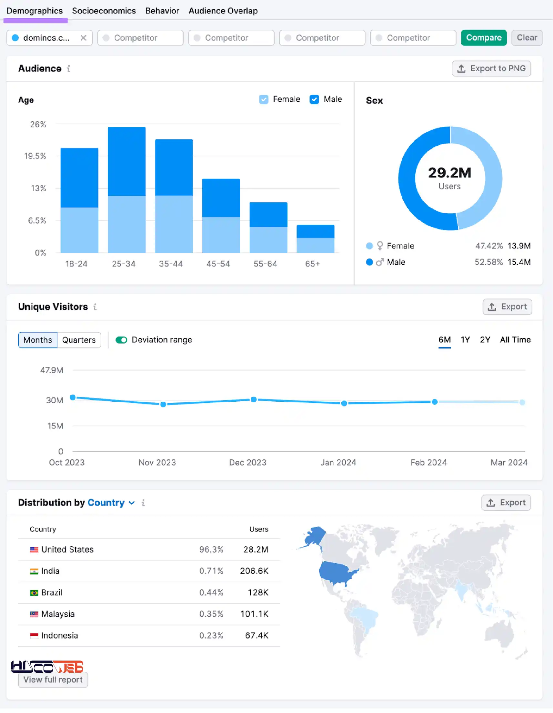Click the first Competitor input field
553x713 pixels.
(140, 38)
